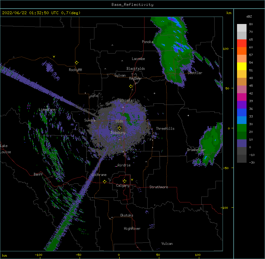This screenshot has height=259, width=265.
Task: Click the 100 tick on vertical km axis
Action: (226, 49)
